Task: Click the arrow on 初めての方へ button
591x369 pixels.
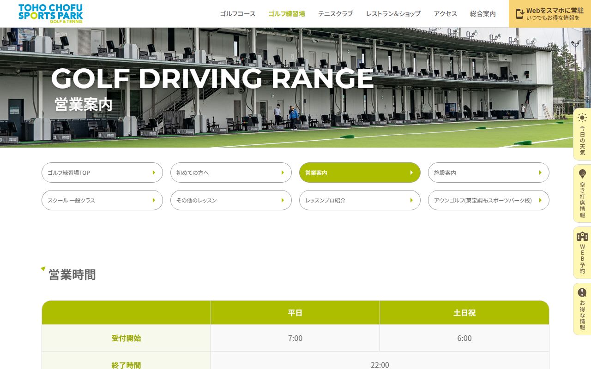Action: [283, 173]
